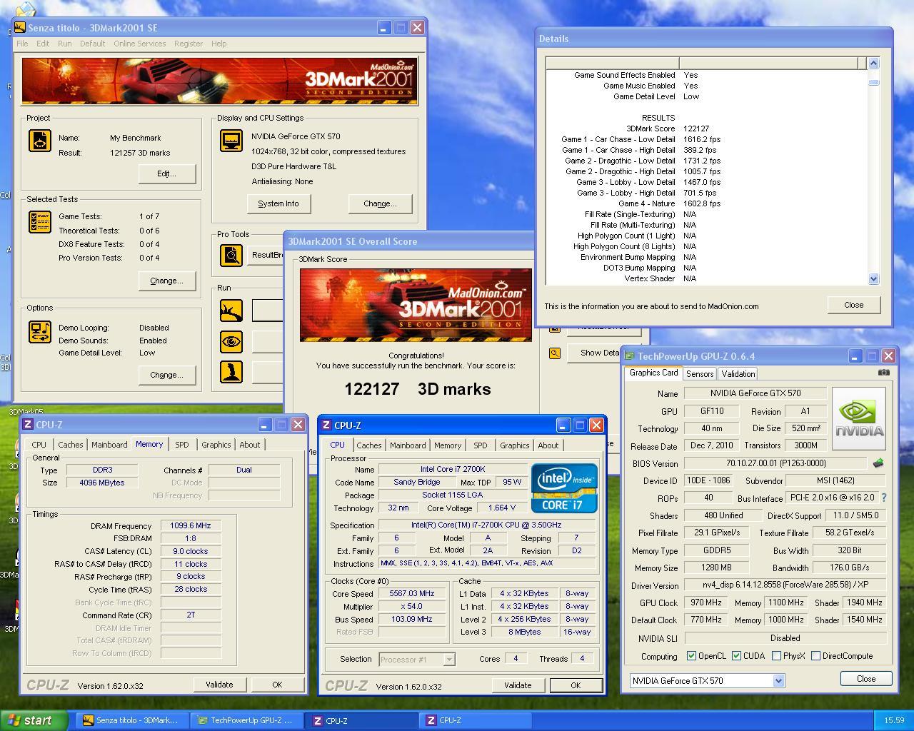Click the magnifier icon beside Show Details

[x=554, y=353]
